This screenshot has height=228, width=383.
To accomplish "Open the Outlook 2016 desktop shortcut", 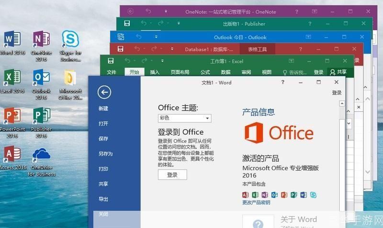I will click(41, 84).
